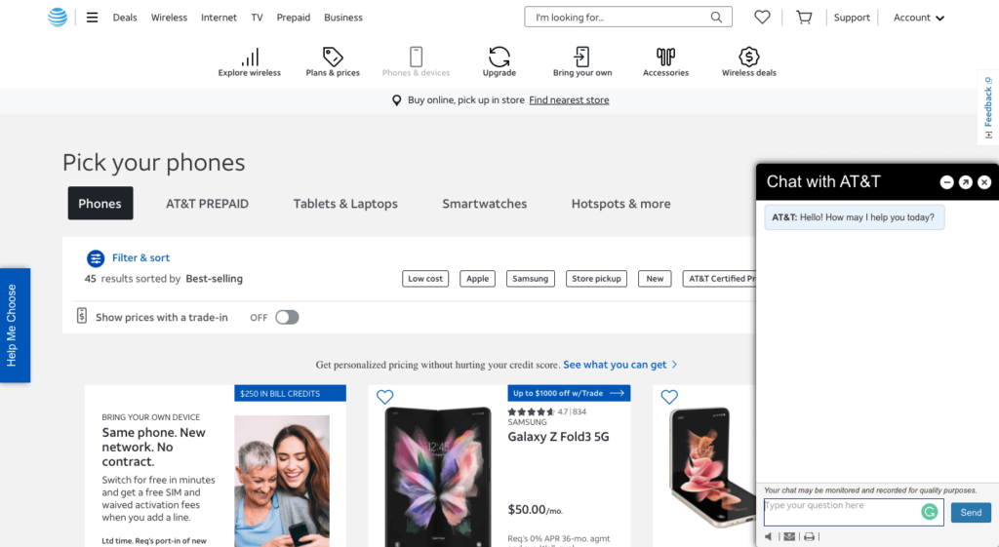Open the Business menu
999x547 pixels.
click(342, 18)
